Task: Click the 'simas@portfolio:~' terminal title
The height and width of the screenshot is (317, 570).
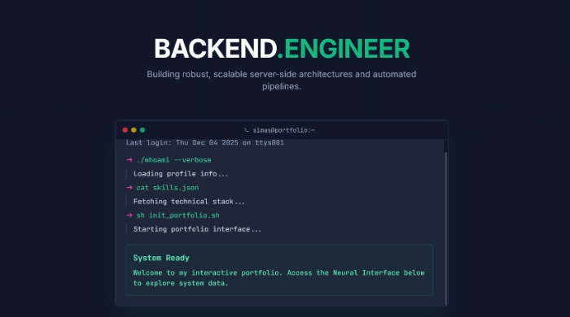Action: (284, 130)
